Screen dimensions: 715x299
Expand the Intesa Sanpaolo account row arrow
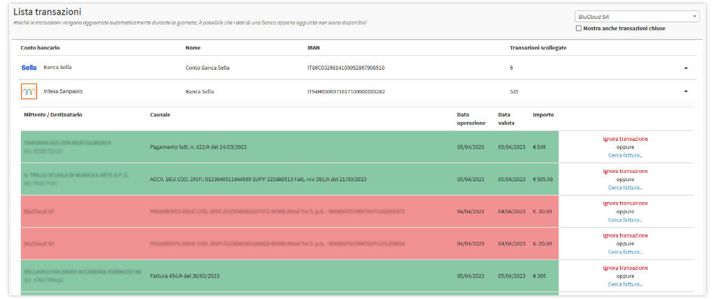tap(686, 91)
